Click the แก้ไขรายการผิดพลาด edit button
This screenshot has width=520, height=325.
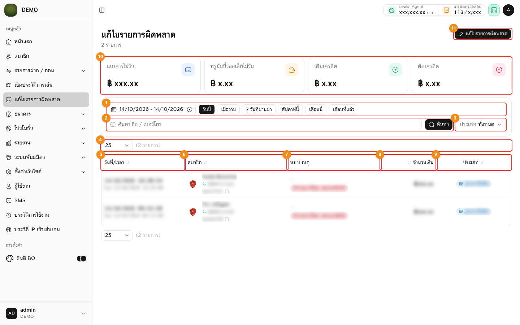coord(482,34)
